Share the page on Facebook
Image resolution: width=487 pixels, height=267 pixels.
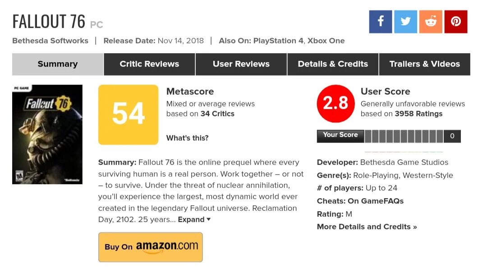[381, 22]
